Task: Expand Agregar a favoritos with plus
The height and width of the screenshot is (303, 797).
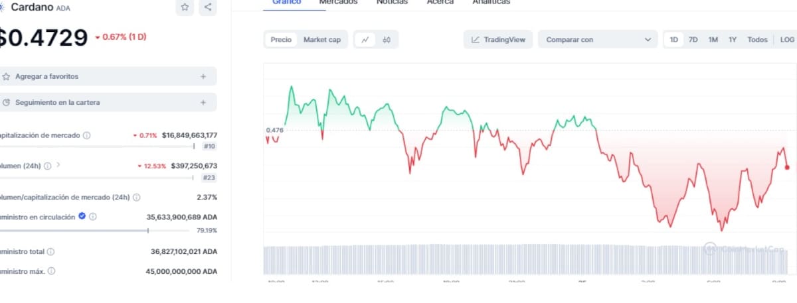Action: pos(203,76)
